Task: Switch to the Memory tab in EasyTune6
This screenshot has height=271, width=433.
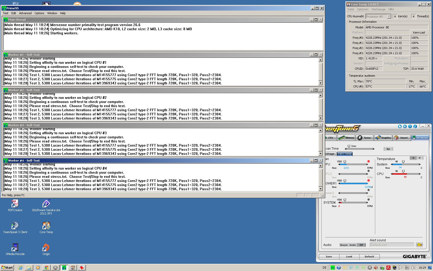Action: pos(346,138)
